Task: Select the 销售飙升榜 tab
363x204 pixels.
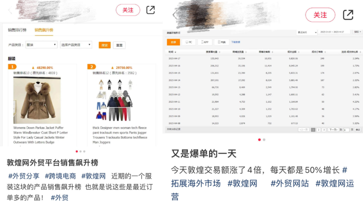Action: pos(44,30)
